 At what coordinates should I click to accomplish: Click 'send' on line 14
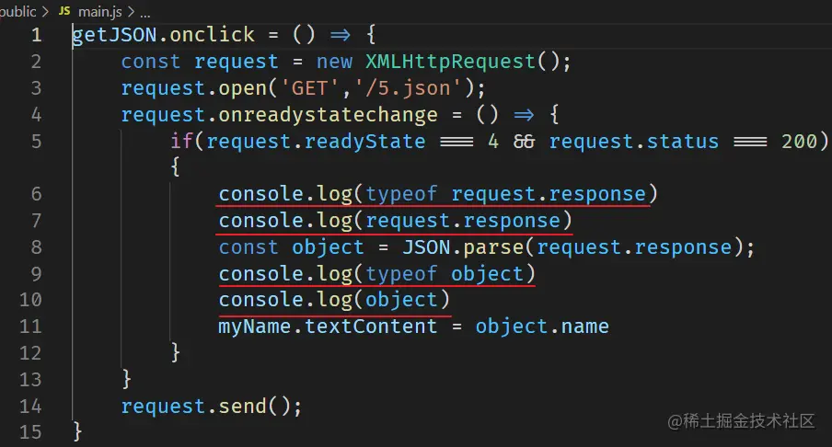pos(242,407)
